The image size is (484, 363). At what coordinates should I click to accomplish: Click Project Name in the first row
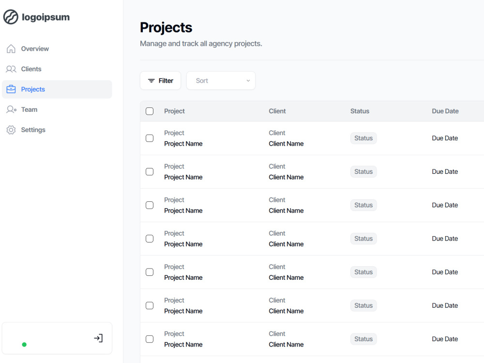point(183,144)
